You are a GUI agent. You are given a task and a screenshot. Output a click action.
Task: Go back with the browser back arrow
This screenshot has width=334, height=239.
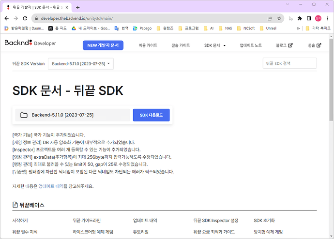click(x=7, y=18)
